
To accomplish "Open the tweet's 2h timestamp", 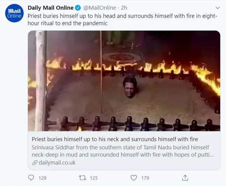I will [124, 8].
